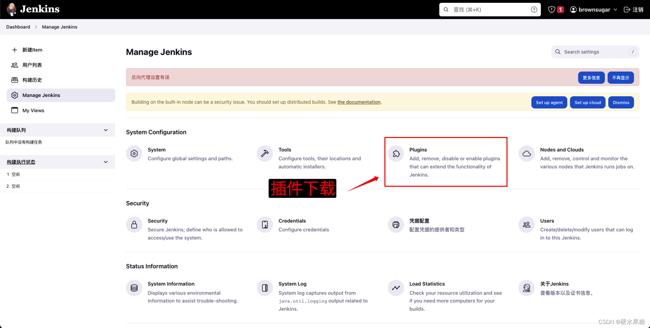Open the documentation link
Viewport: 650px width, 328px height.
pos(359,102)
